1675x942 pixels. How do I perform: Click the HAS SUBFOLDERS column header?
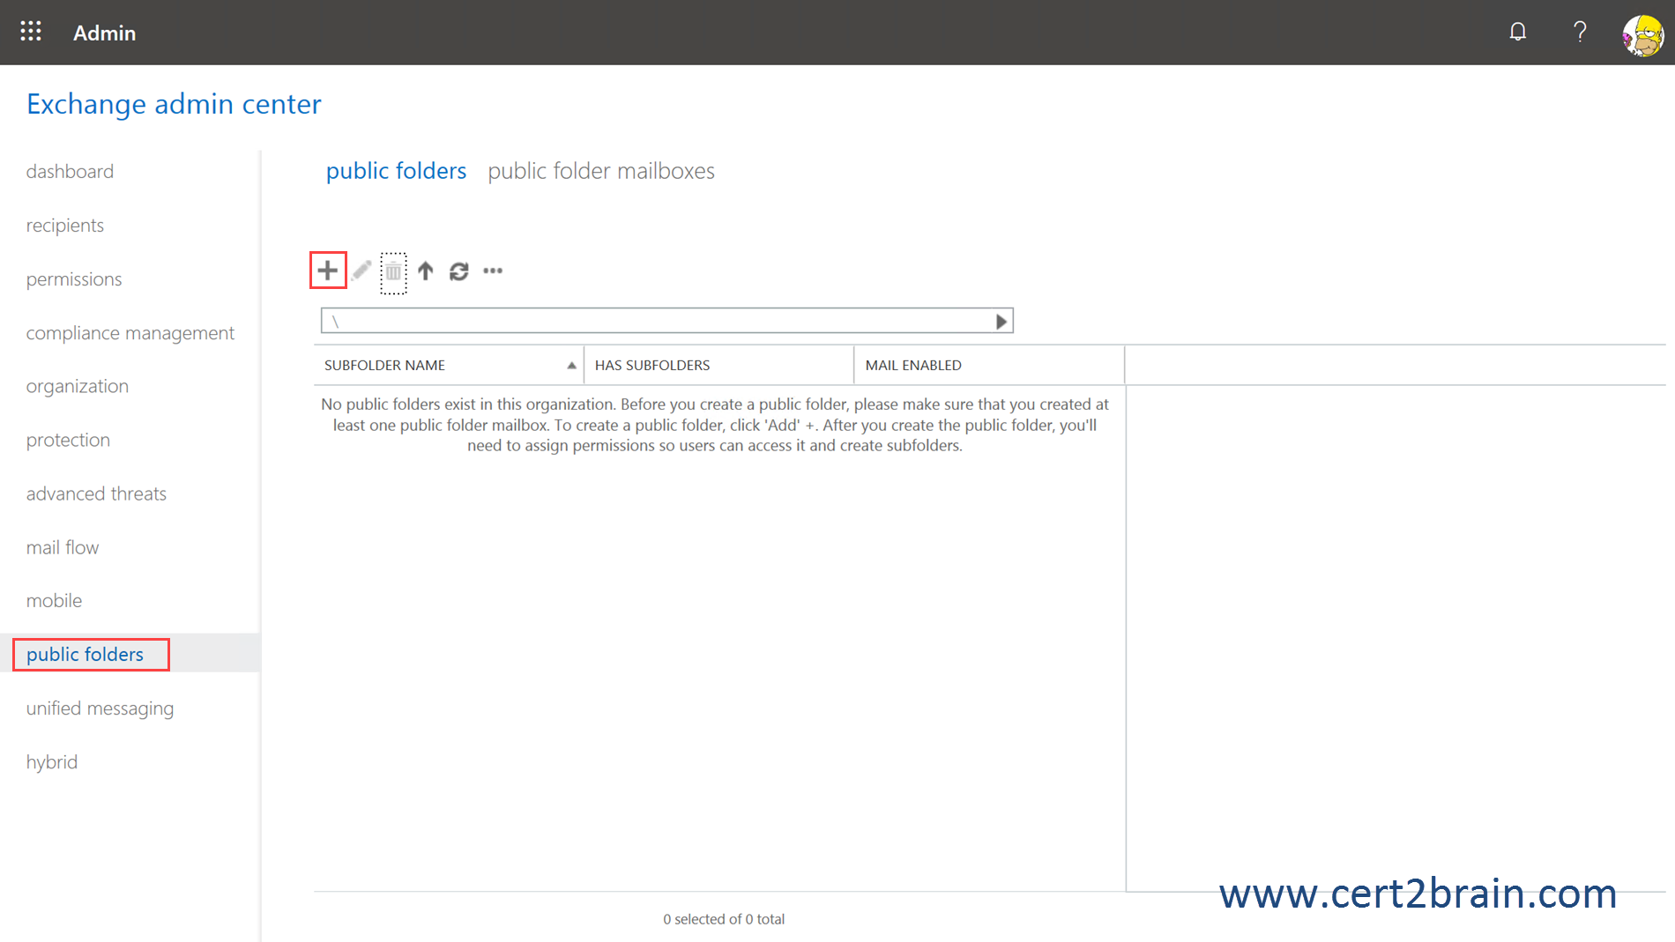click(718, 365)
